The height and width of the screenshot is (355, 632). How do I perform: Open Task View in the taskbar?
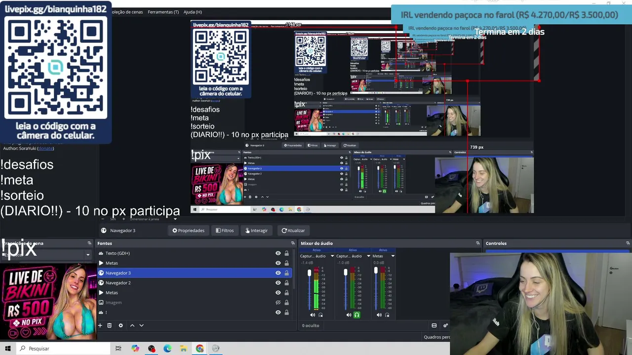[118, 349]
